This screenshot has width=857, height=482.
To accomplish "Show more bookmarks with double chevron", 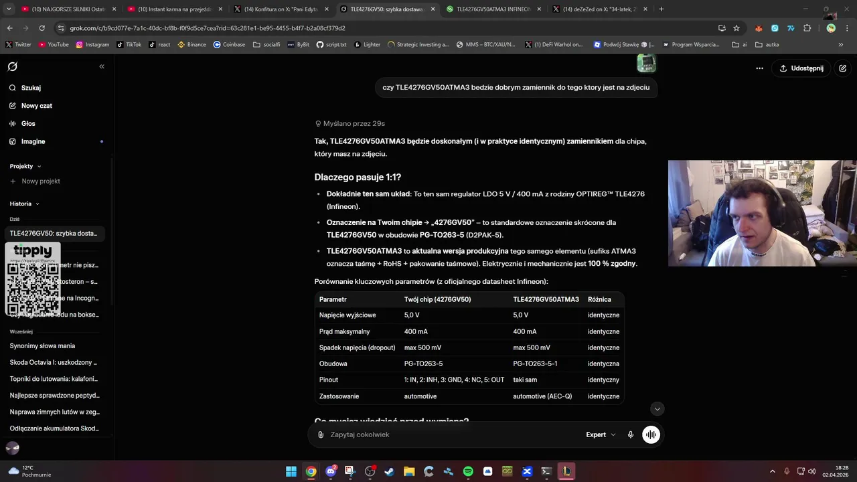I will click(x=841, y=45).
